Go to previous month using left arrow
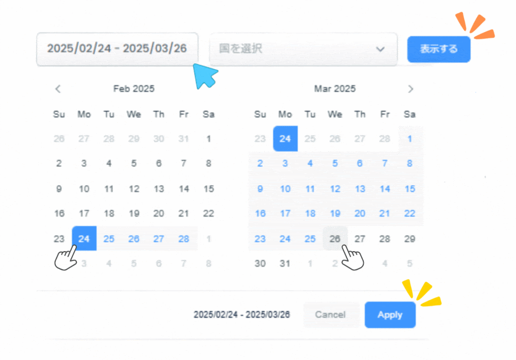 click(x=58, y=89)
